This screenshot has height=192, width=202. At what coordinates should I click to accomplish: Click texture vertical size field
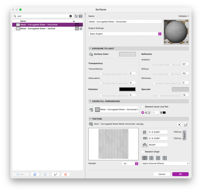(158, 138)
